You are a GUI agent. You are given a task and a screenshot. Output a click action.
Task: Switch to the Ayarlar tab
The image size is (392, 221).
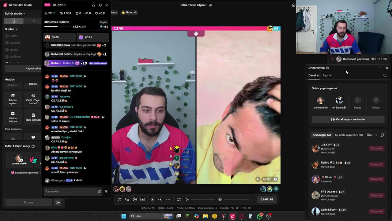click(327, 76)
